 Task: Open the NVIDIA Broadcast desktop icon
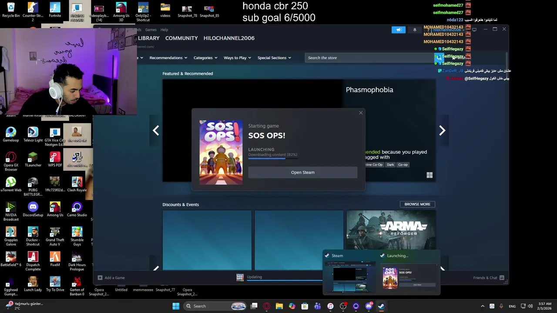[x=11, y=211]
